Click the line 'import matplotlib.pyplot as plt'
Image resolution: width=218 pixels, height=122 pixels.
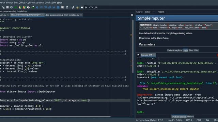tap(21, 45)
